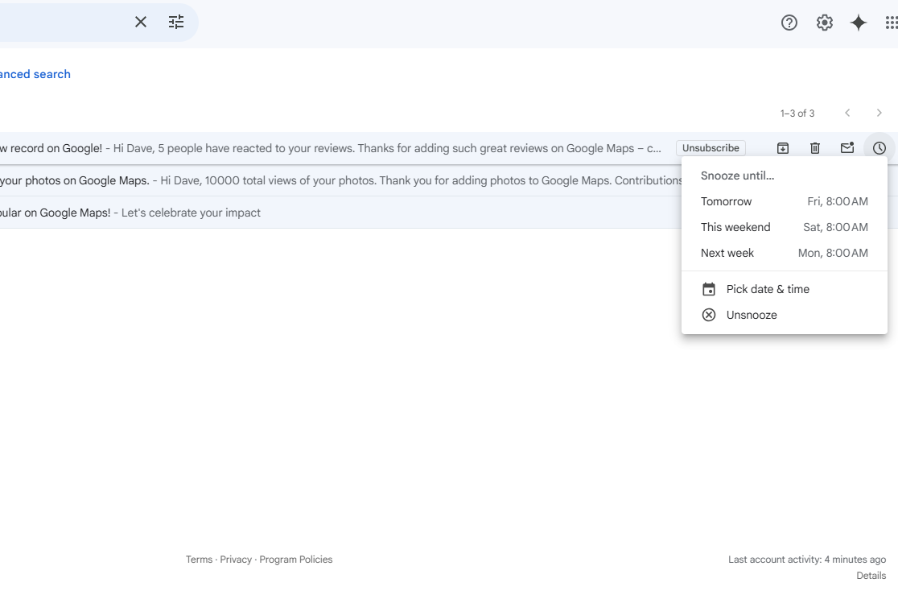Open account activity Details
898x599 pixels.
click(x=871, y=575)
